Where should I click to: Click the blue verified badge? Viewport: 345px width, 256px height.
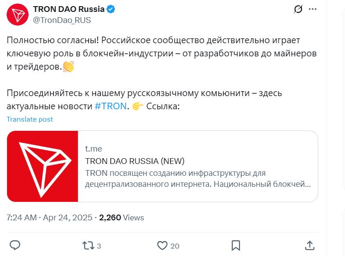pyautogui.click(x=111, y=9)
